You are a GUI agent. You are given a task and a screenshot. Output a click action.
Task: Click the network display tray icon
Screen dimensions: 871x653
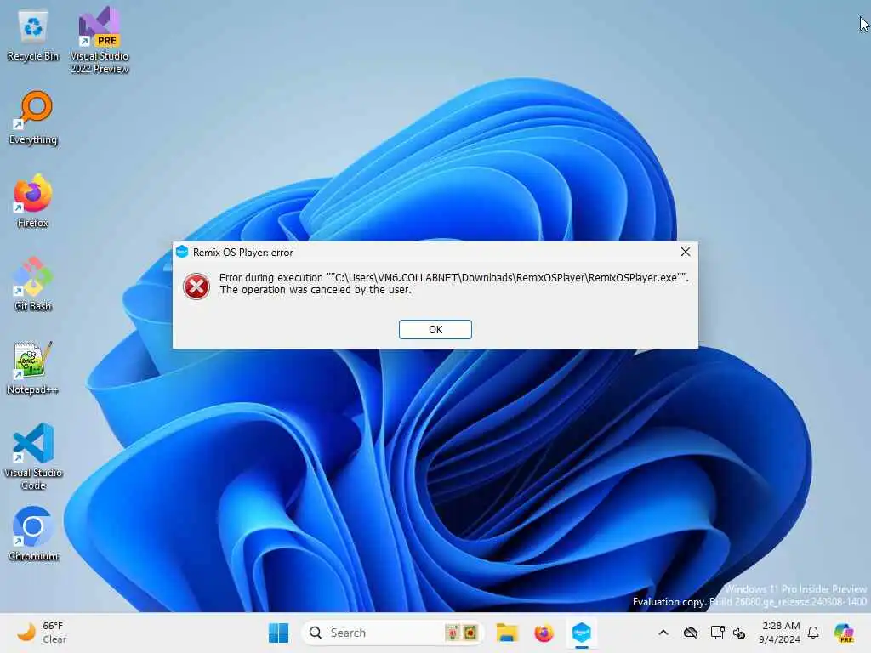717,633
